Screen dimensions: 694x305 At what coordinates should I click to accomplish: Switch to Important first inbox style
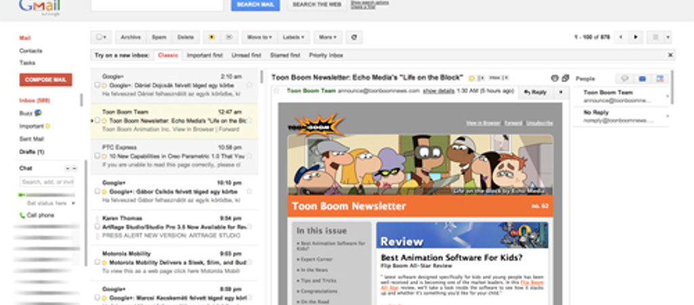(x=205, y=56)
